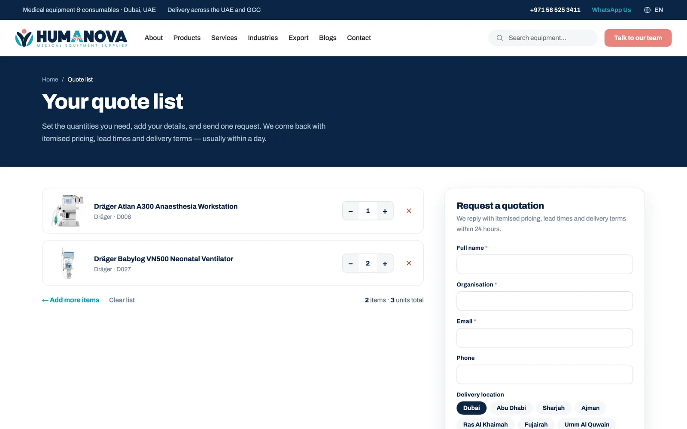687x429 pixels.
Task: Click the Clear list link
Action: (x=122, y=300)
